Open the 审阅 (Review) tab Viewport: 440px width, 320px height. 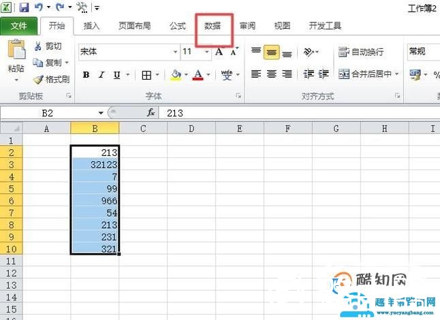(247, 26)
